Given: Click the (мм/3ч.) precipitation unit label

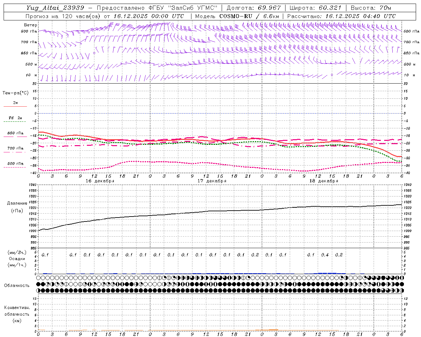Looking at the screenshot, I should pyautogui.click(x=17, y=252).
